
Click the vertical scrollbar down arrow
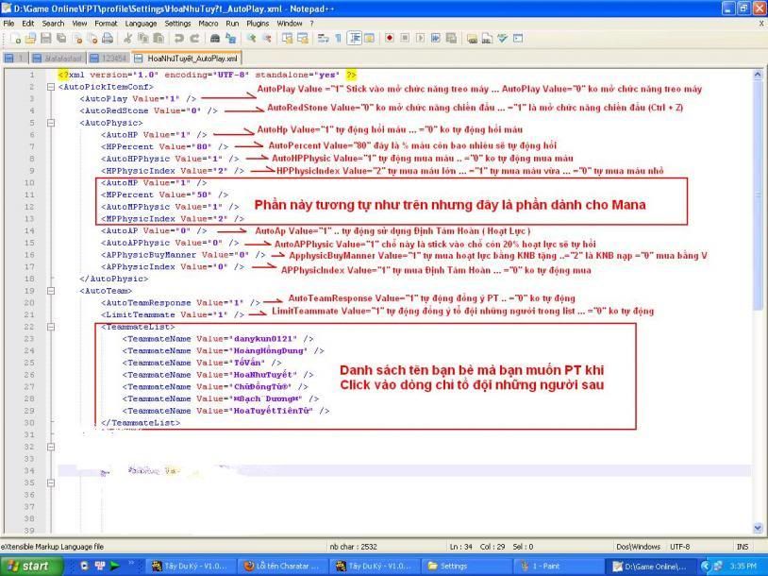(758, 528)
